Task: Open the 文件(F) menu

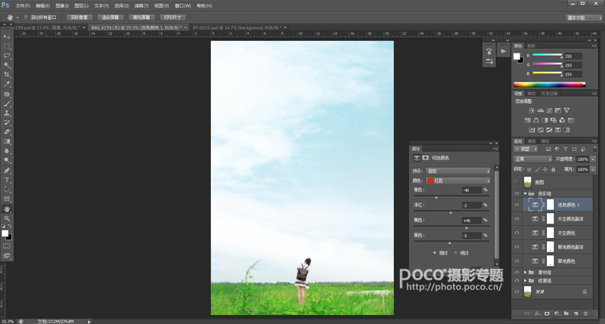Action: (23, 6)
